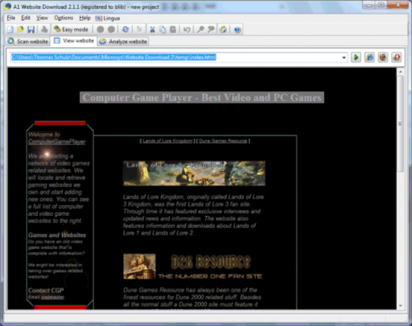Click the Open project folder icon
This screenshot has width=412, height=326.
tap(21, 30)
